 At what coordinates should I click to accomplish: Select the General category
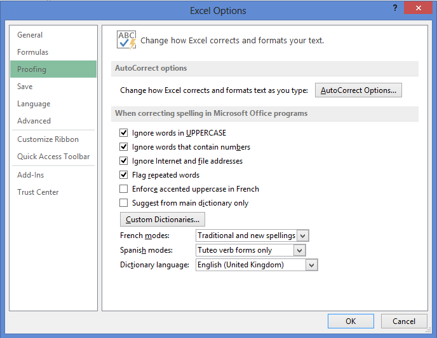click(53, 35)
